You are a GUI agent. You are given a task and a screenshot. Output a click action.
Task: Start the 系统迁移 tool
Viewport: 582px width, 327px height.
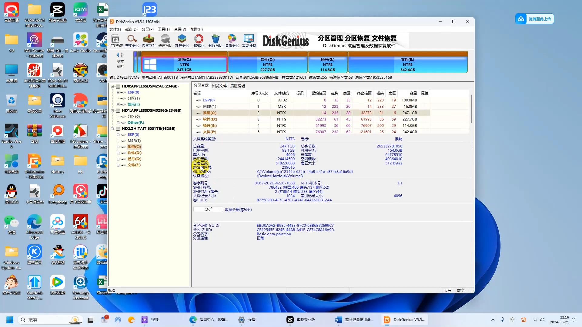(249, 41)
